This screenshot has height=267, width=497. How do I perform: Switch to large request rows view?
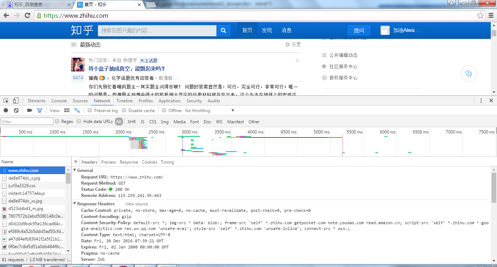pos(67,111)
